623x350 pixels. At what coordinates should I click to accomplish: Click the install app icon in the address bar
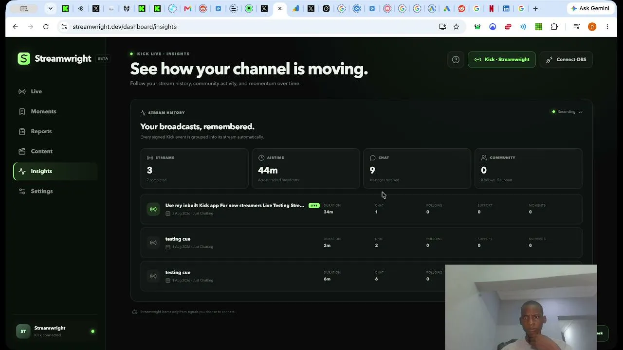(442, 27)
